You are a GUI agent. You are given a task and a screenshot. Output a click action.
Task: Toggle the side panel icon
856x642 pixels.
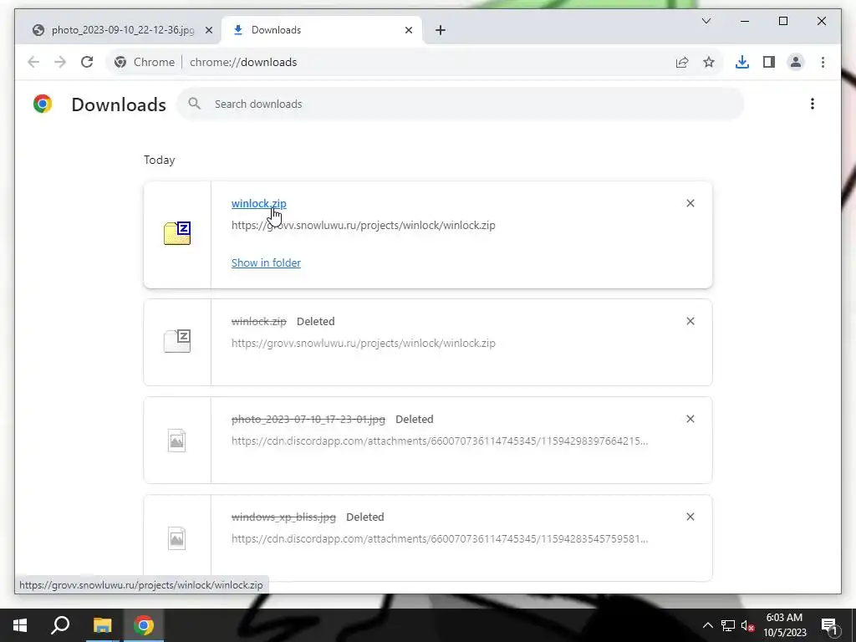(769, 62)
